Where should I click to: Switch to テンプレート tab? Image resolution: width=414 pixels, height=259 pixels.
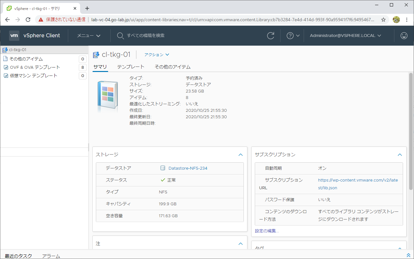pyautogui.click(x=131, y=67)
